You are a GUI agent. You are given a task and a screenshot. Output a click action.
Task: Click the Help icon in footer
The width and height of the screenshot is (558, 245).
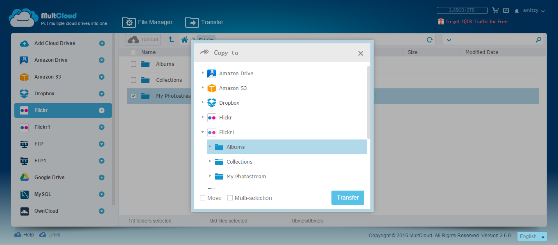(x=18, y=235)
